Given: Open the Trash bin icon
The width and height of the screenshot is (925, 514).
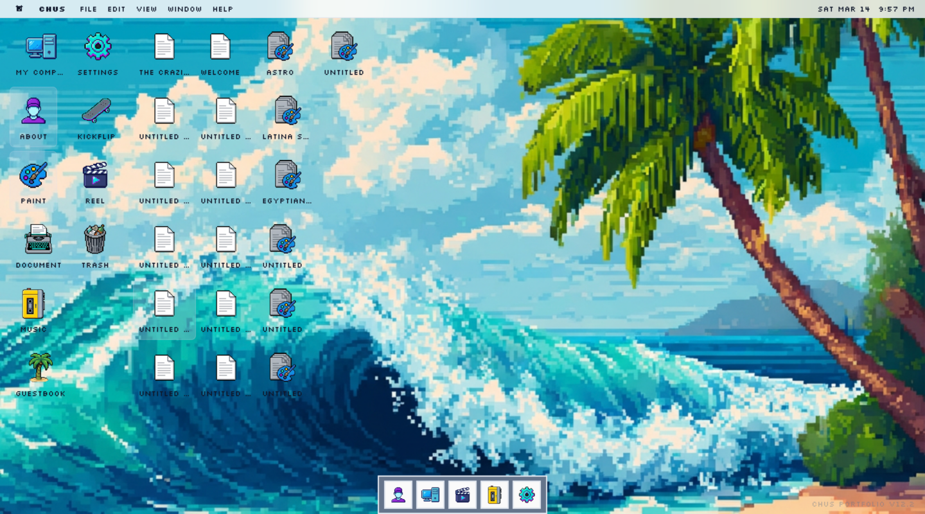Looking at the screenshot, I should click(x=95, y=240).
